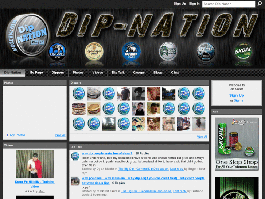Open the man in dark t-shirt avatar
Viewport: 265px width, 199px height.
click(x=124, y=94)
